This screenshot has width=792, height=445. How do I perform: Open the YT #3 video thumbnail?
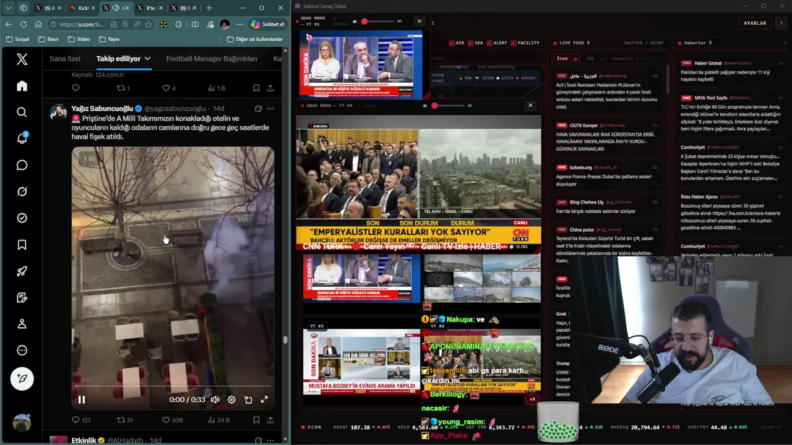pos(362,362)
